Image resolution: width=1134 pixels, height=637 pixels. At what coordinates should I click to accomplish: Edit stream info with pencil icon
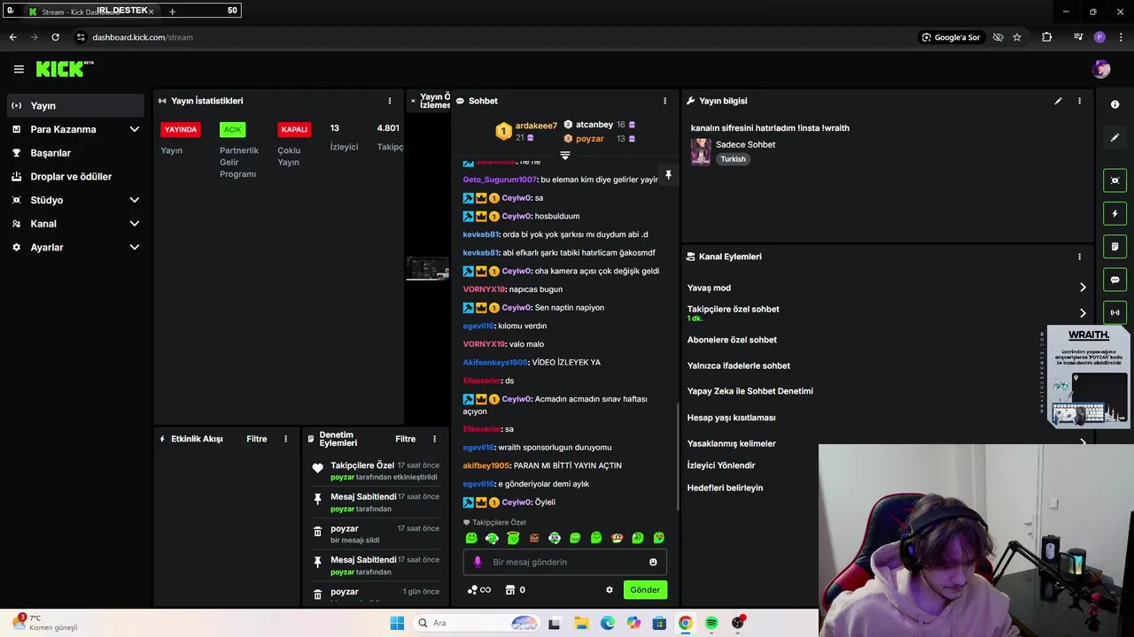pyautogui.click(x=1058, y=101)
